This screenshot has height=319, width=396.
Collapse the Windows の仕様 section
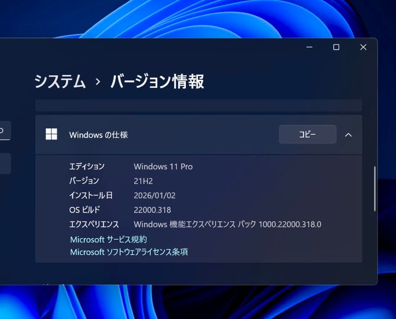tap(348, 135)
